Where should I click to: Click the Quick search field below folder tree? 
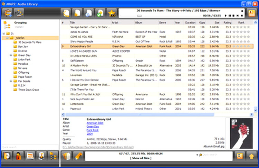coord(30,147)
